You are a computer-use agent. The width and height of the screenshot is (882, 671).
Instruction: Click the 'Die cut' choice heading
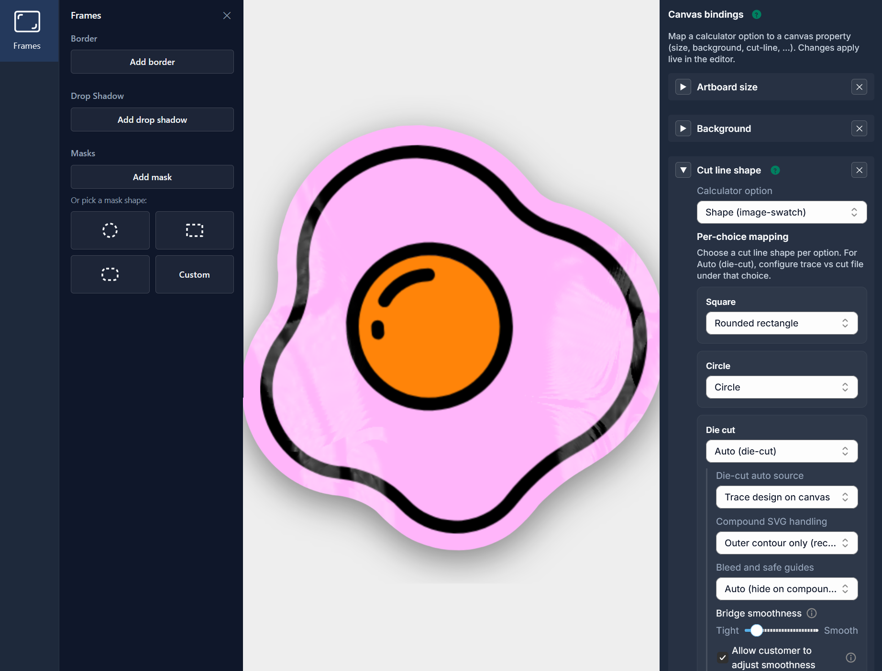720,430
